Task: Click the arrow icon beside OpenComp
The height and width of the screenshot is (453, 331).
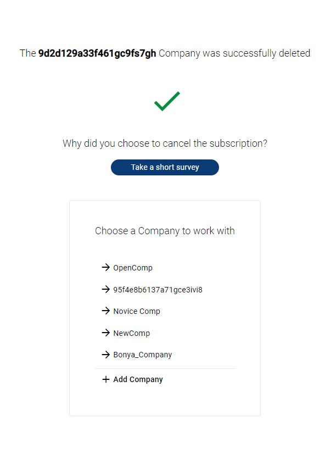Action: pyautogui.click(x=106, y=268)
